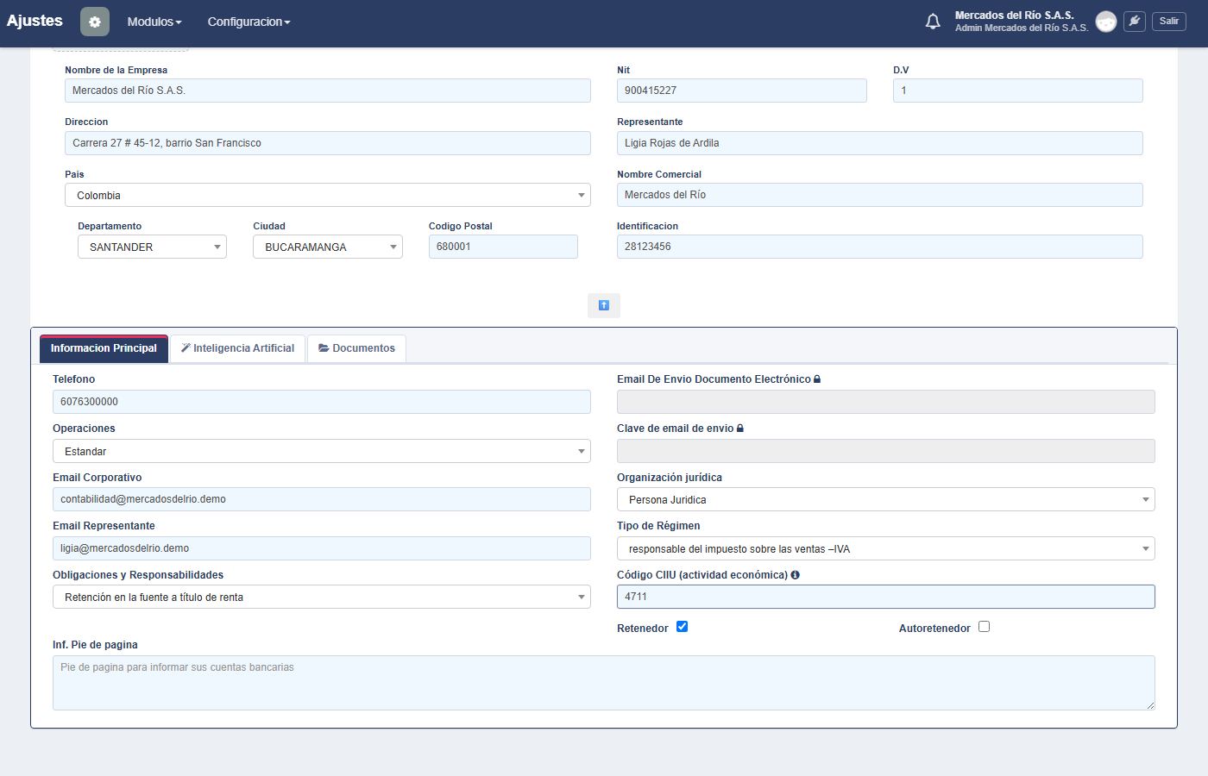The image size is (1208, 776).
Task: Click the Email Corporativo field
Action: [x=322, y=499]
